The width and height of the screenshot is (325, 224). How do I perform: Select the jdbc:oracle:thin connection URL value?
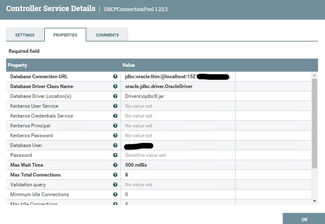(x=178, y=77)
